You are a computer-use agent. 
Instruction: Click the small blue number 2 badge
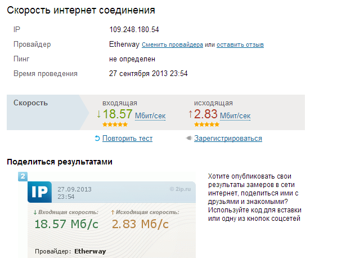23,176
